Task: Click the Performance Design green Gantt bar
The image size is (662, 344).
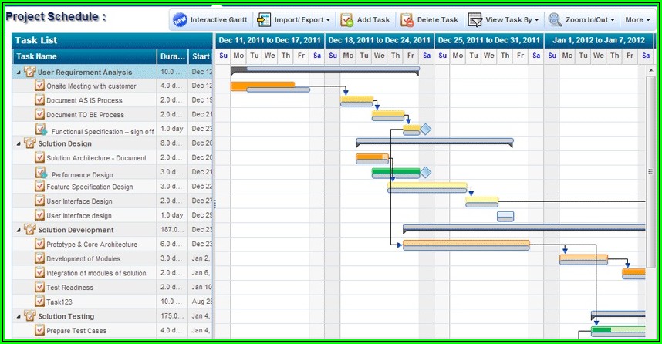Action: [396, 171]
